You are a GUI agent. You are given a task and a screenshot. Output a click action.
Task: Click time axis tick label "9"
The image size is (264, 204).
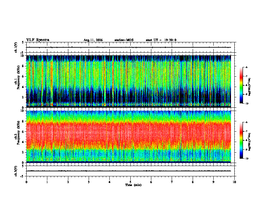click(x=213, y=182)
